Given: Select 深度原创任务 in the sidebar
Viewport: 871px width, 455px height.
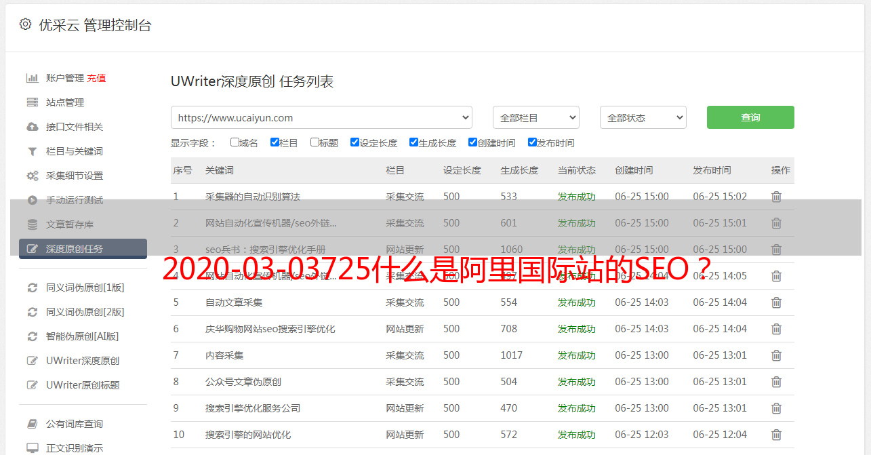Looking at the screenshot, I should point(83,249).
